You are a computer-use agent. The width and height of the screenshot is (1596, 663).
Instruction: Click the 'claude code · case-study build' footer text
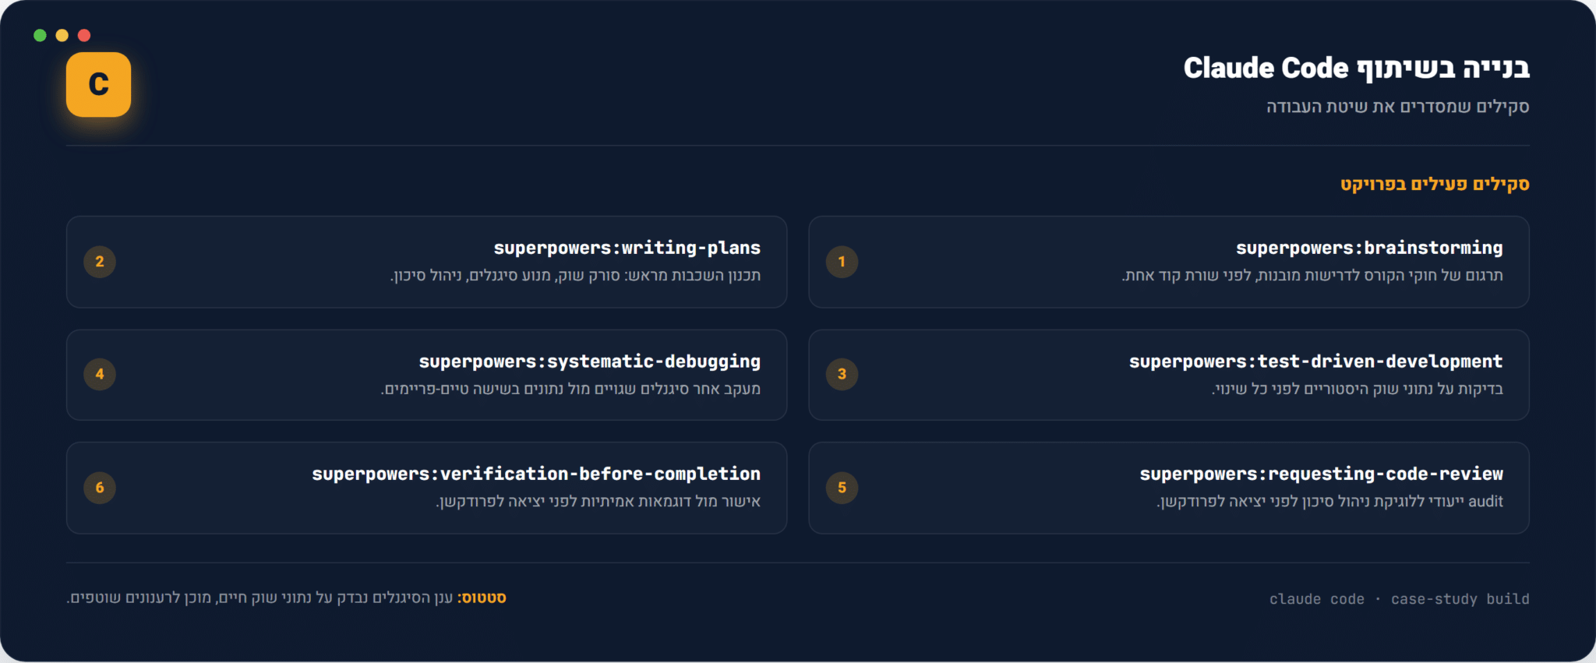[x=1400, y=599]
